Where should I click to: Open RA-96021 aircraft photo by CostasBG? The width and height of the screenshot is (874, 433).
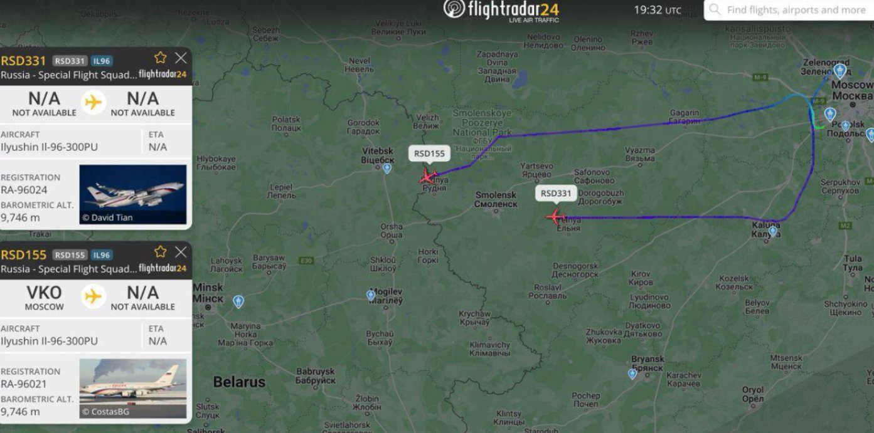click(133, 389)
